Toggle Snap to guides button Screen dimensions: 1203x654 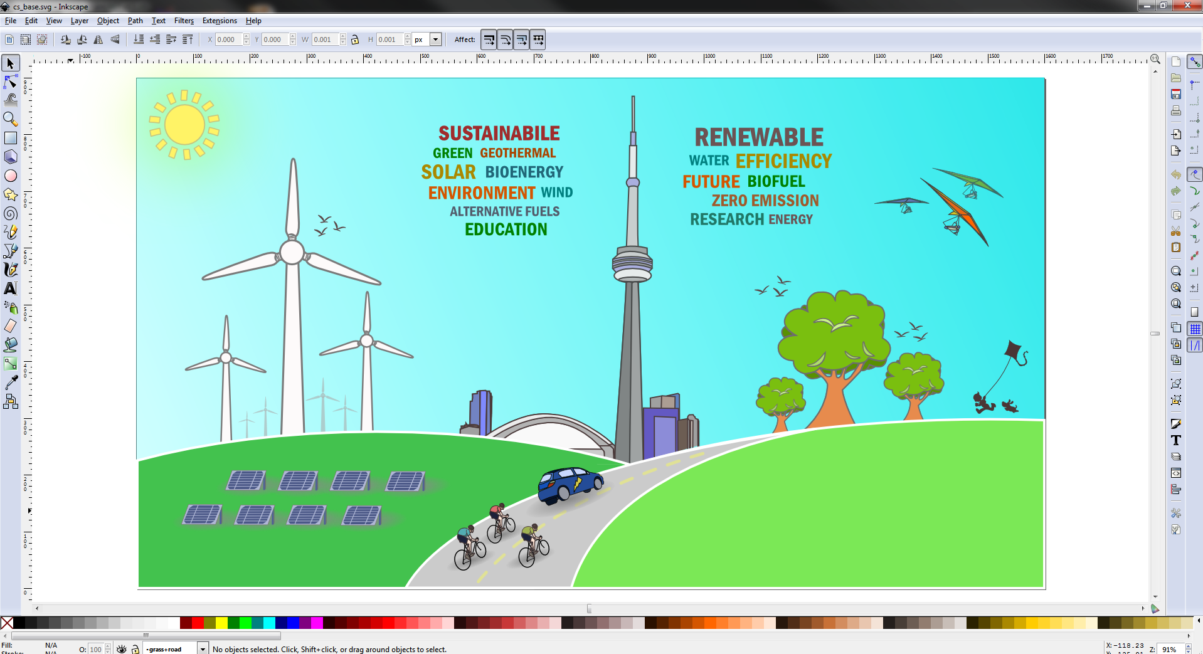1195,345
